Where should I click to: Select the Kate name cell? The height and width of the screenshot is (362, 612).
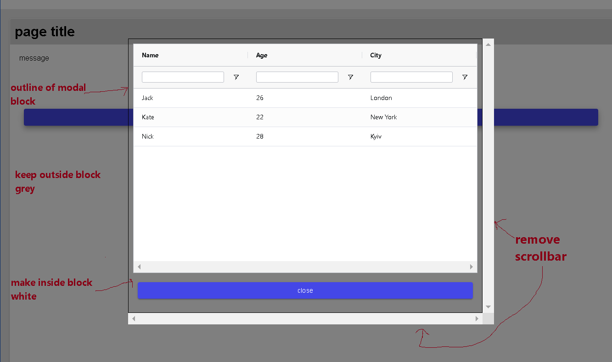[191, 117]
